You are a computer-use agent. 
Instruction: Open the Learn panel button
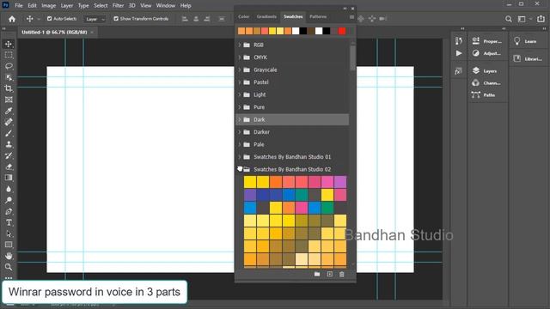526,41
